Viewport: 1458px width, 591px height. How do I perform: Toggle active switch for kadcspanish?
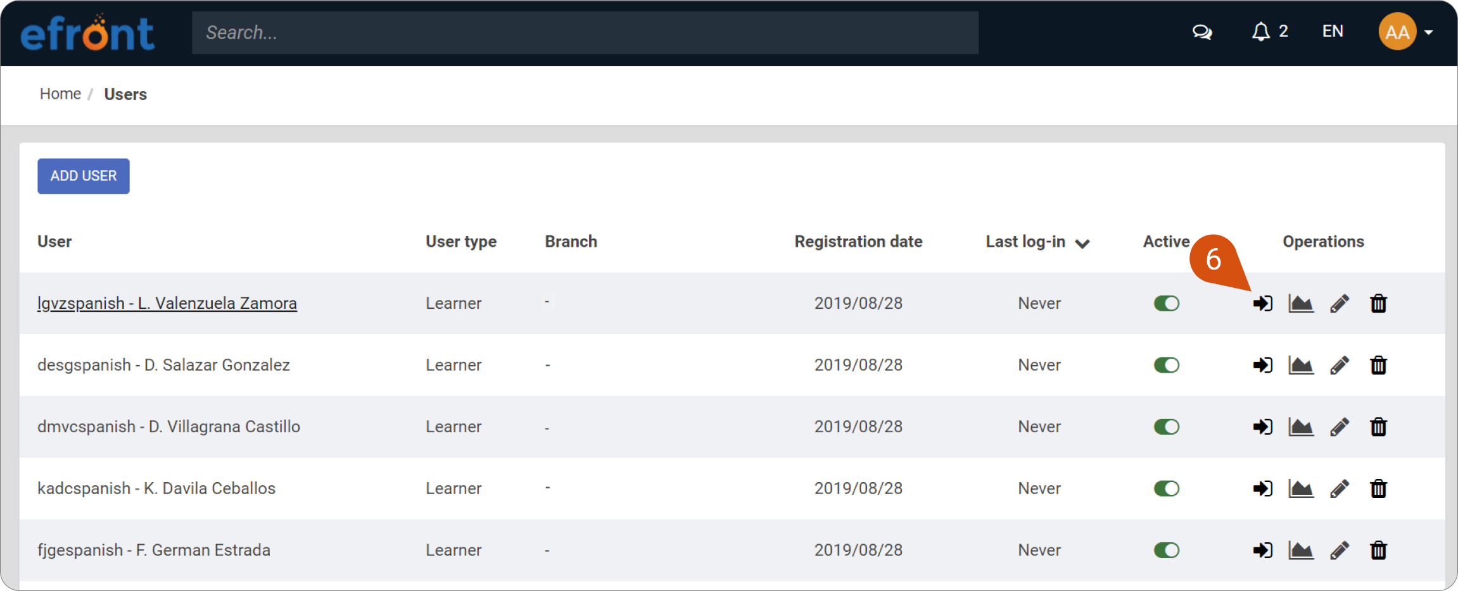1166,488
